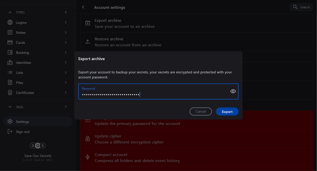Toggle password visibility with the eye icon
This screenshot has height=171, width=317.
click(233, 91)
